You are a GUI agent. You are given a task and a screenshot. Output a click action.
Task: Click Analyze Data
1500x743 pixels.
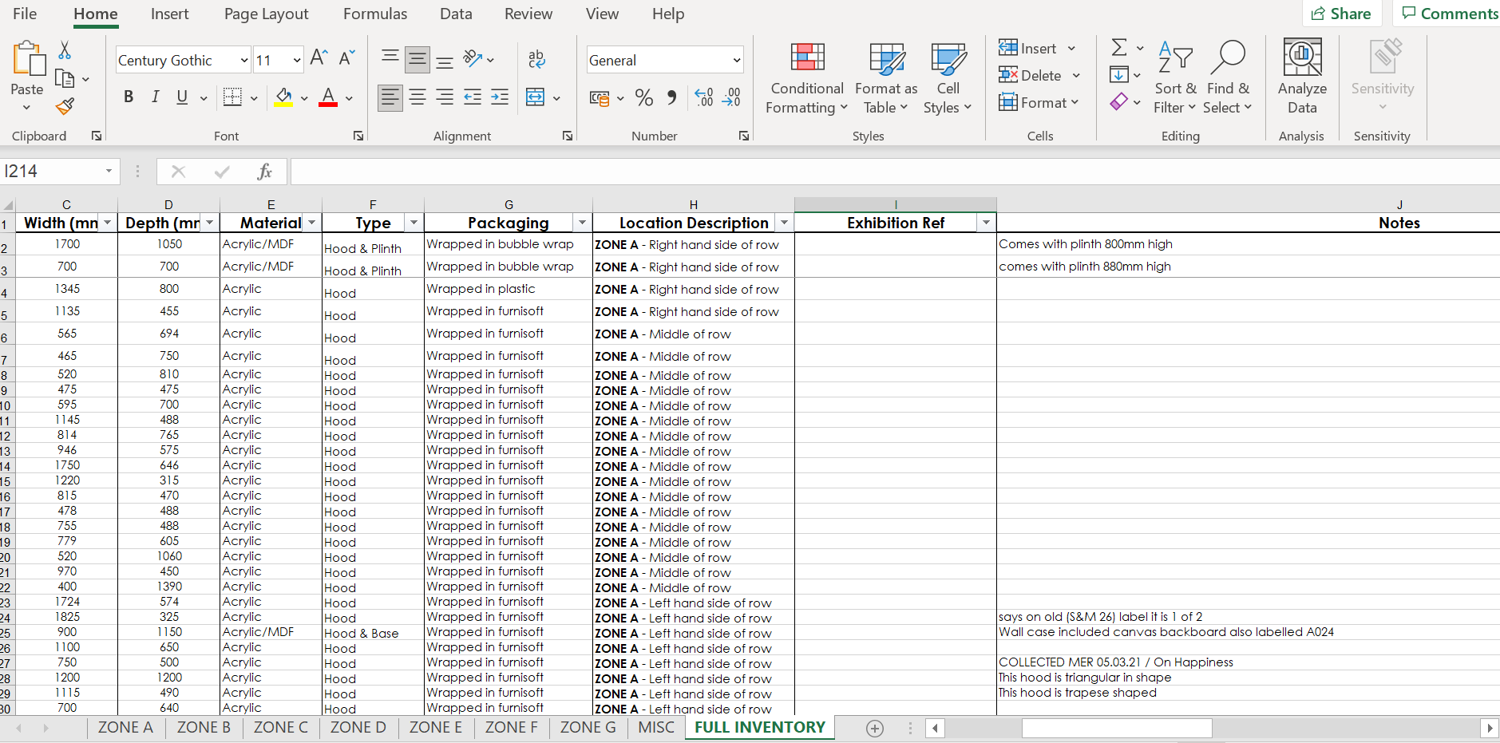coord(1302,77)
